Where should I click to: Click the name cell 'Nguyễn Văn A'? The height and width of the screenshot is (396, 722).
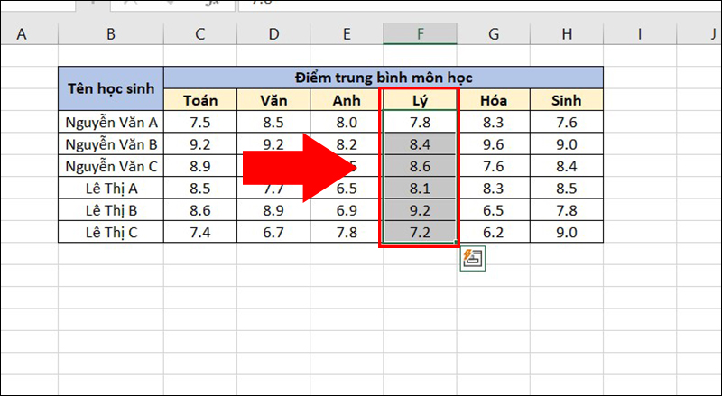pyautogui.click(x=111, y=122)
